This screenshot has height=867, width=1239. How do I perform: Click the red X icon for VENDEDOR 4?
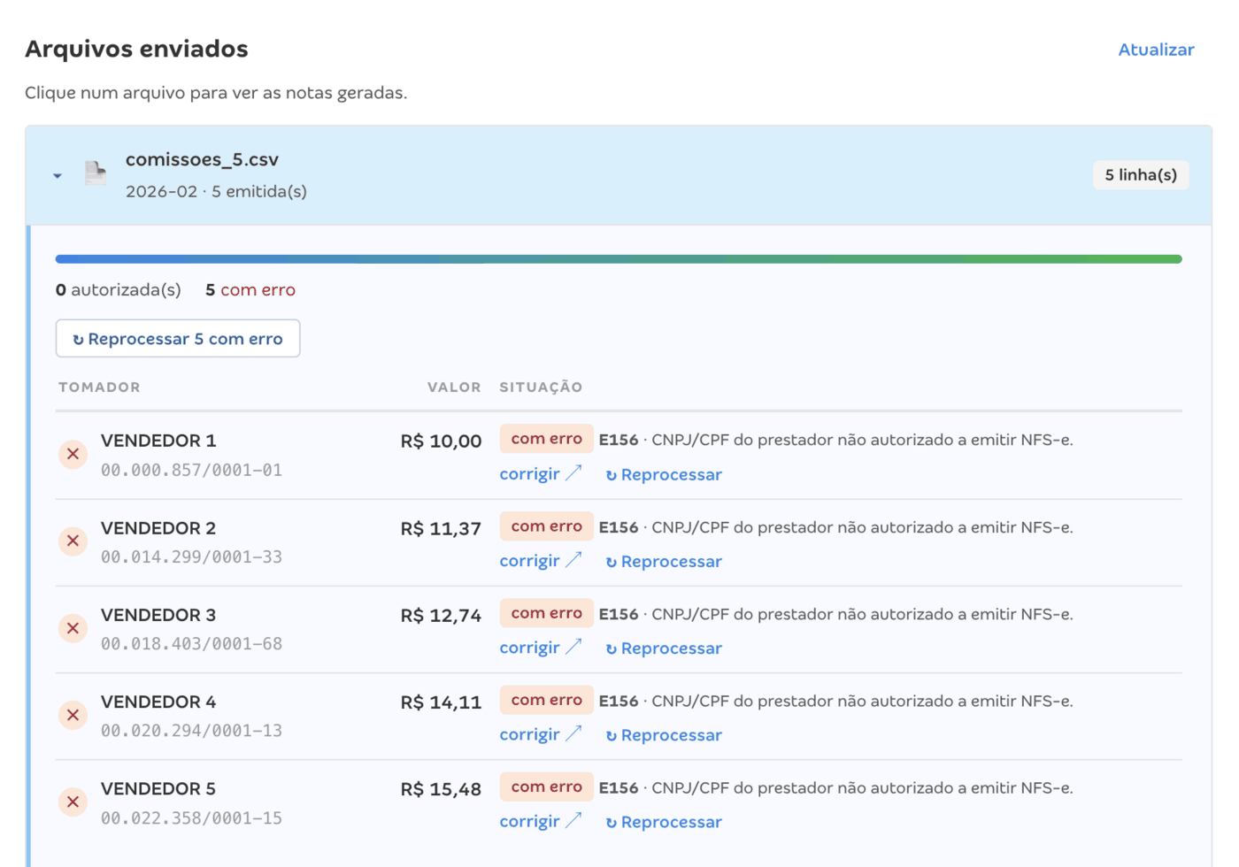(73, 715)
